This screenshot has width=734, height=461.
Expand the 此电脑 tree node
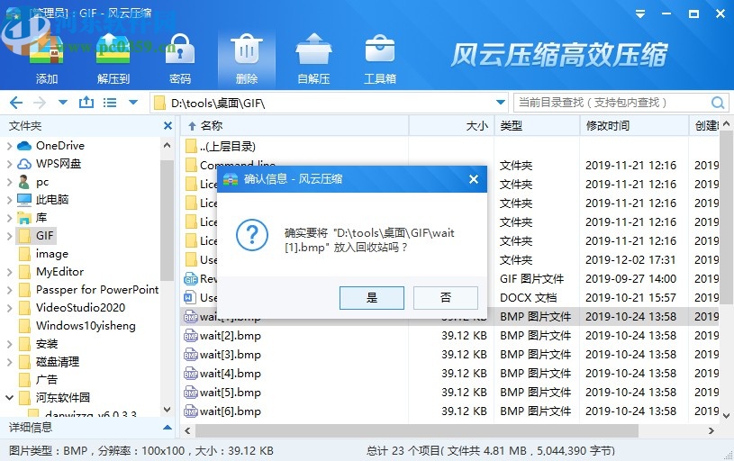pyautogui.click(x=9, y=200)
